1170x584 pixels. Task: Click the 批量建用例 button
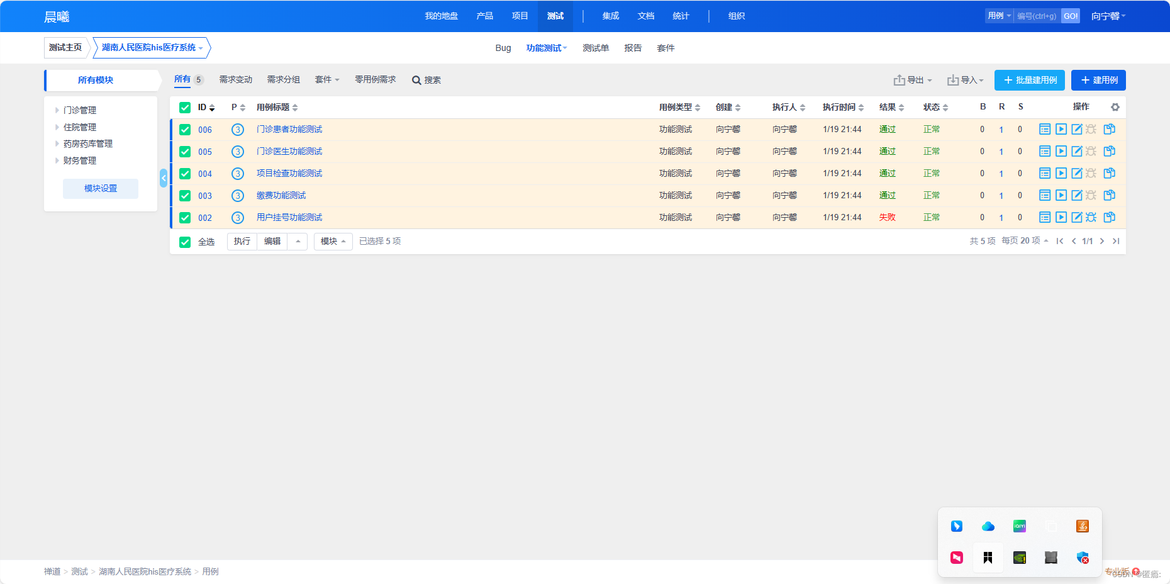pyautogui.click(x=1030, y=80)
